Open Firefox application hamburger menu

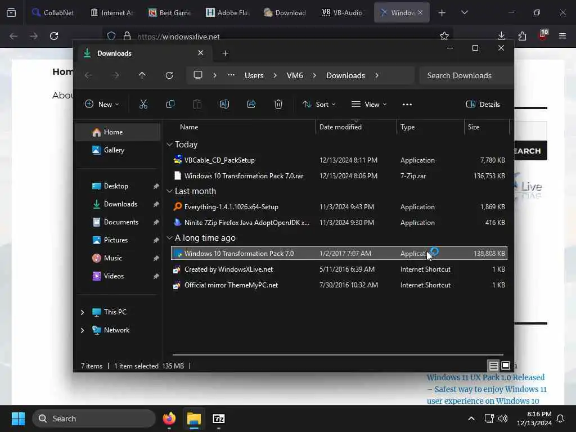(x=562, y=36)
